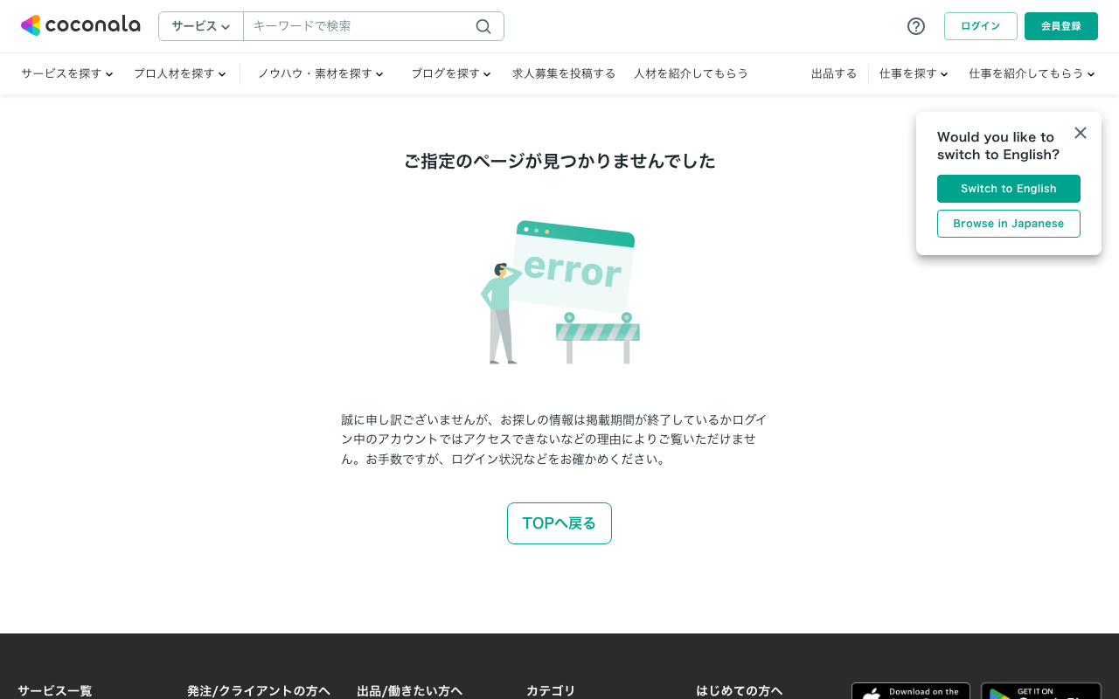
Task: Expand the プロ人材を探す menu
Action: pos(180,73)
